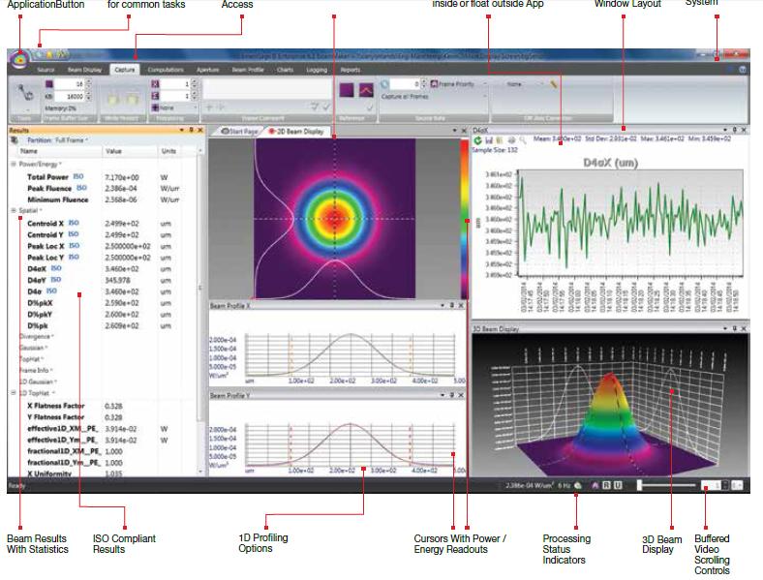Click the U processing status indicator
Viewport: 763px width, 580px height.
click(616, 484)
